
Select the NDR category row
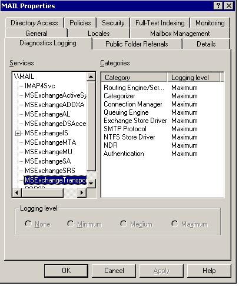tap(151, 145)
